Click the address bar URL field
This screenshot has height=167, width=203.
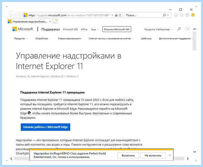[69, 15]
